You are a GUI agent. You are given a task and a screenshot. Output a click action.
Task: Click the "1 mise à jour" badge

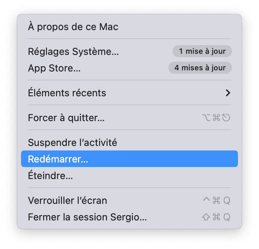[202, 52]
